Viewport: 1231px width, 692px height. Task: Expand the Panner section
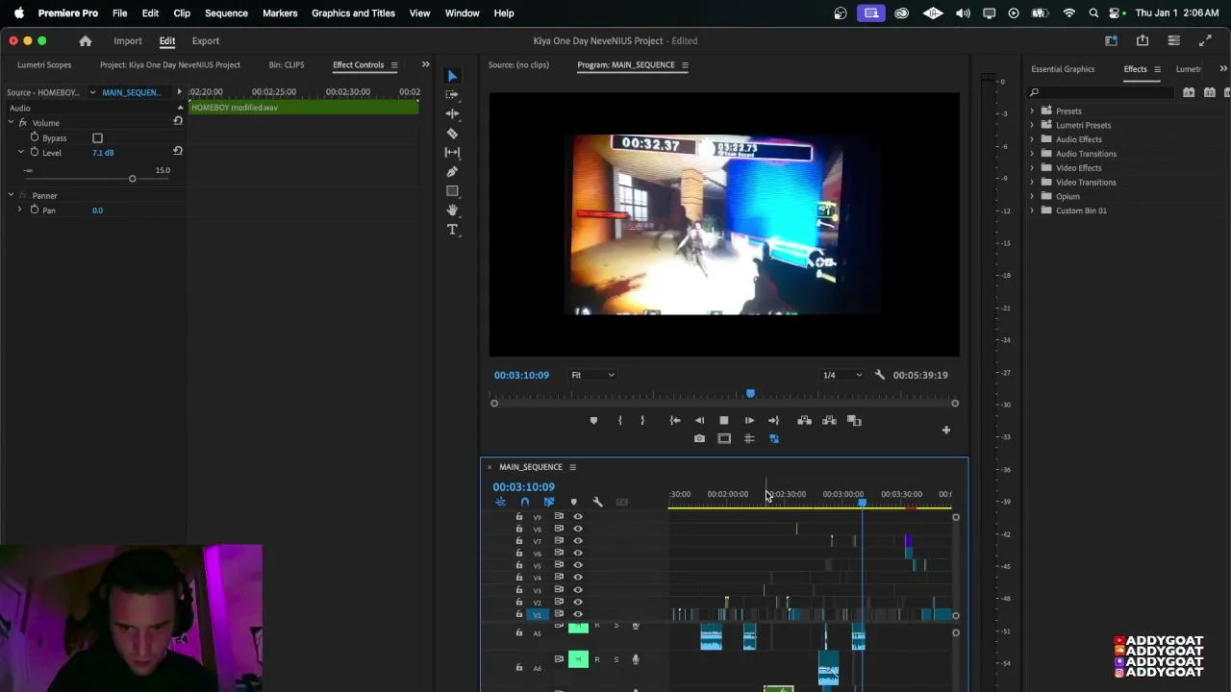[x=11, y=195]
